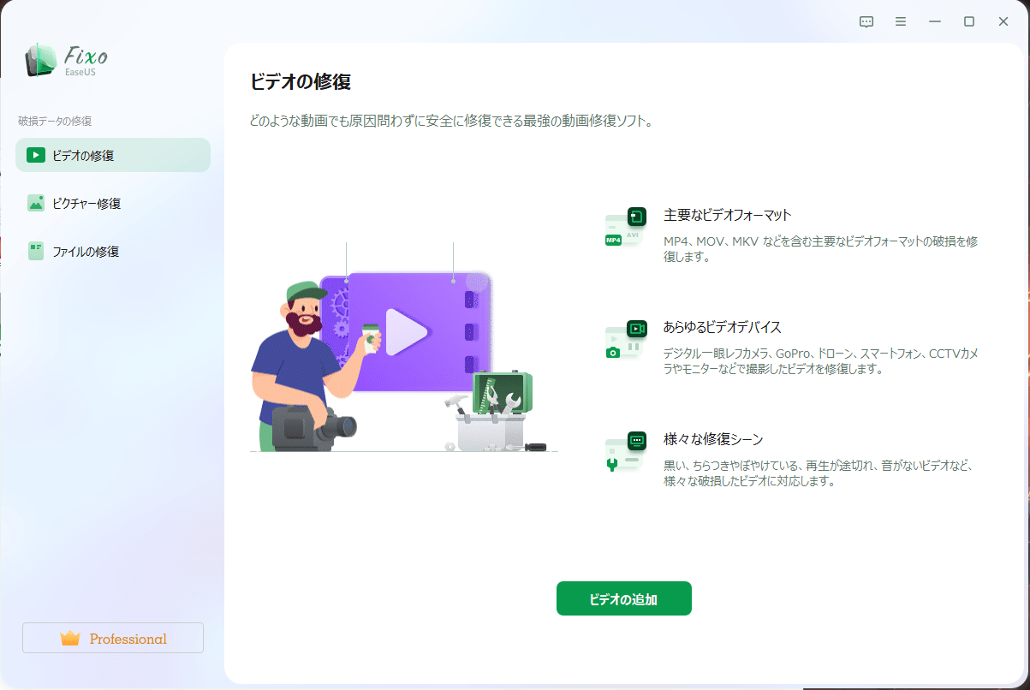Click the description text under page title

[451, 121]
